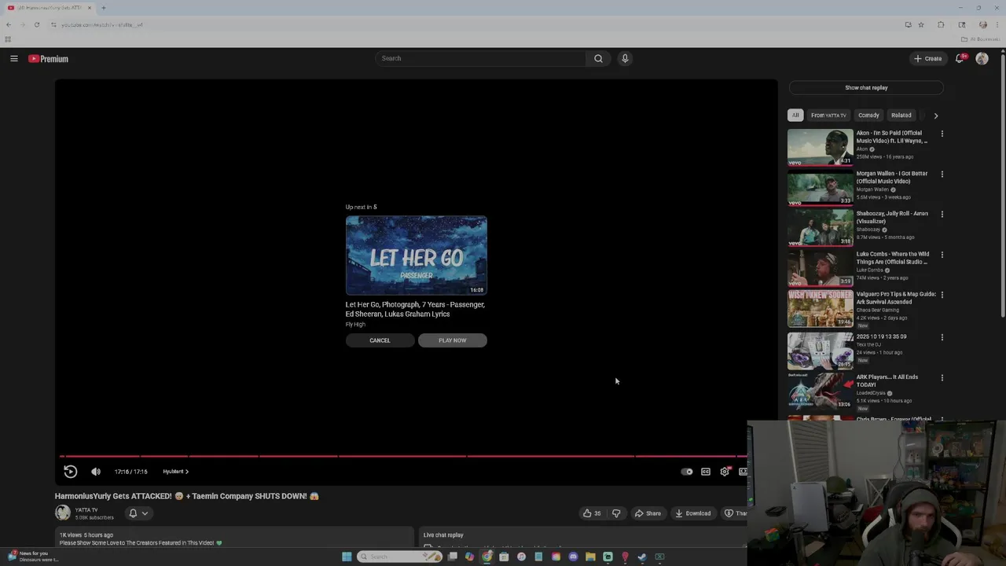Open File Explorer from taskbar
The width and height of the screenshot is (1006, 566).
pyautogui.click(x=590, y=557)
